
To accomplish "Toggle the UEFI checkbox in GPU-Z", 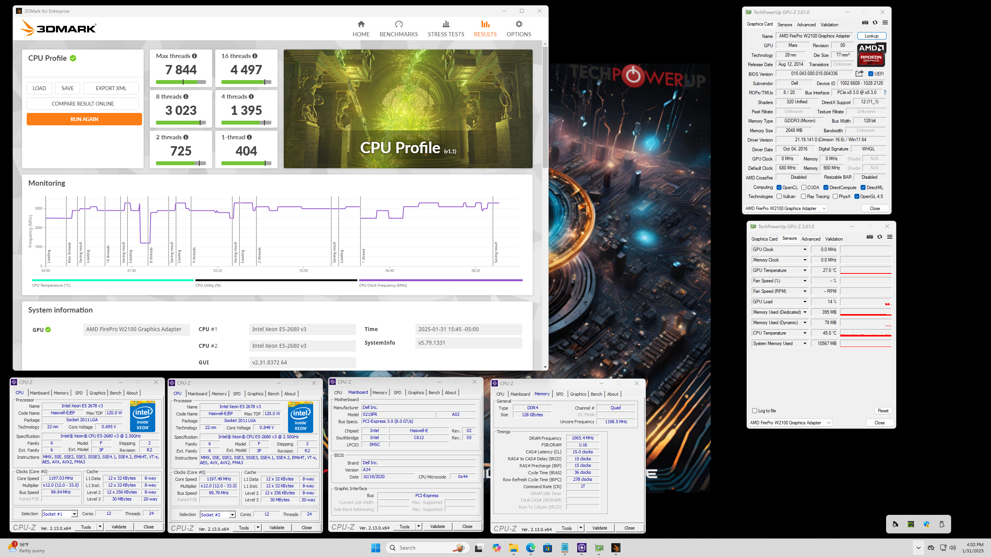I will click(x=871, y=74).
